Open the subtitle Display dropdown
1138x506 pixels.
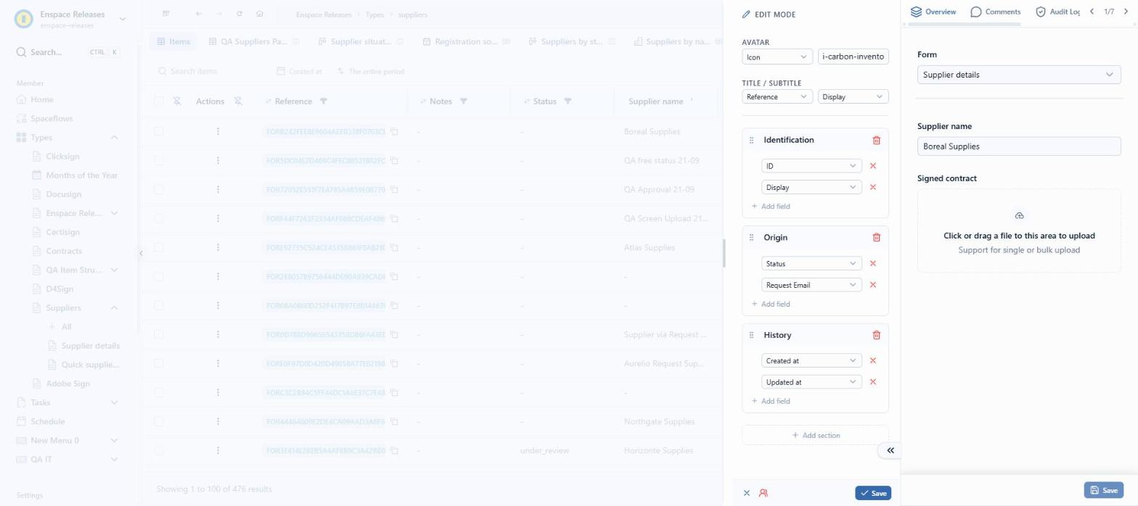853,96
